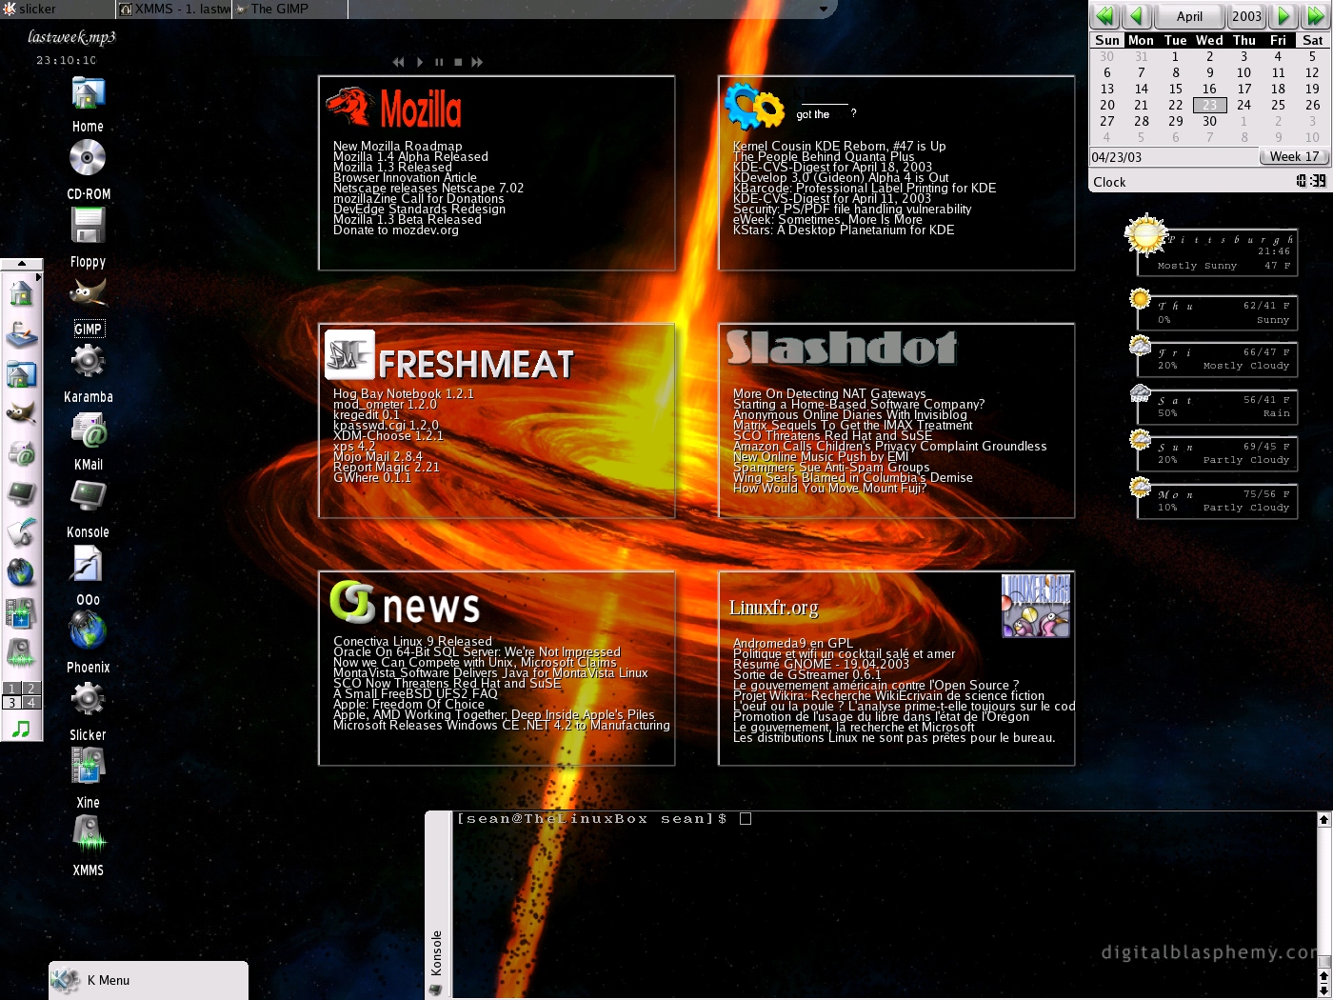This screenshot has height=1000, width=1333.
Task: Select April 23 in the calendar
Action: tap(1209, 105)
